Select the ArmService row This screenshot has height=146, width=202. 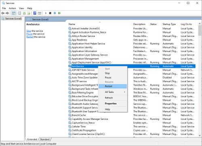[x=132, y=66]
